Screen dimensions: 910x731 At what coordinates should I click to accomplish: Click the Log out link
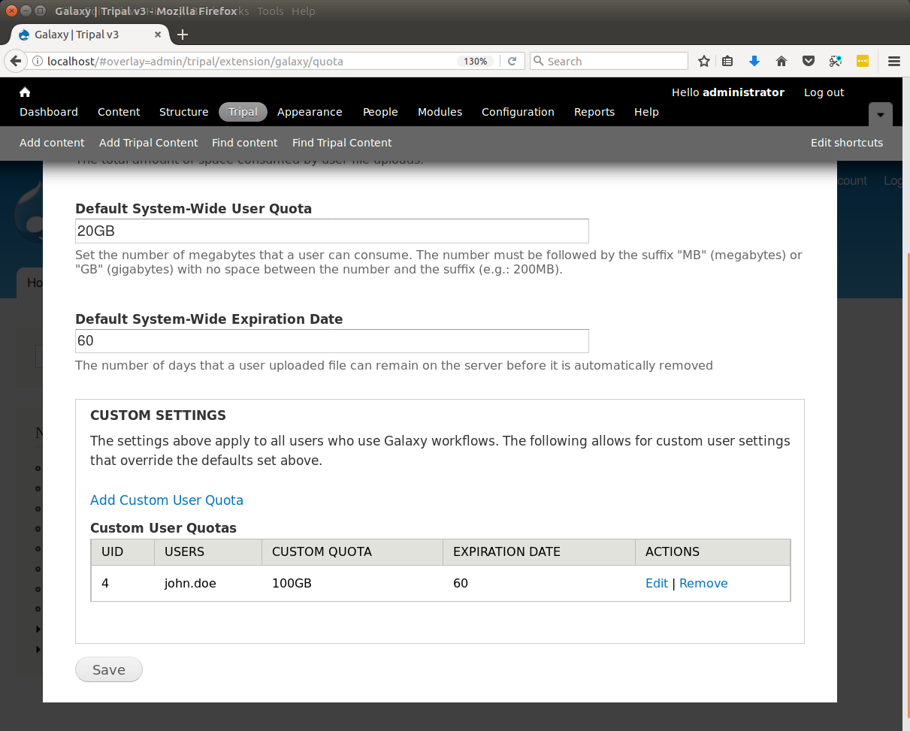coord(824,92)
